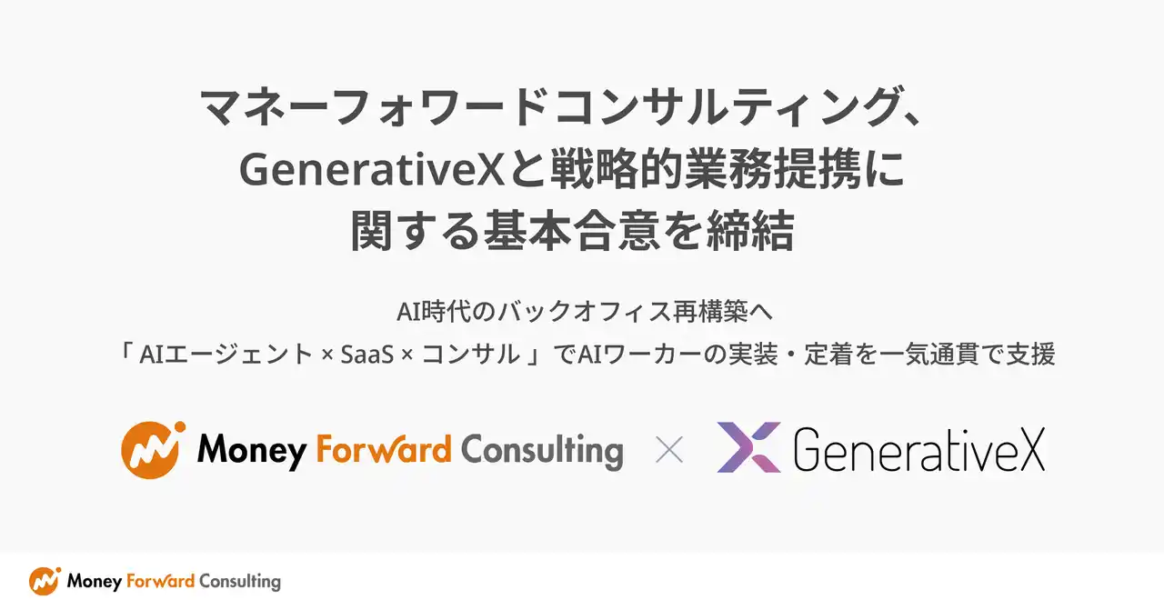Click the empty white footer bar area
The width and height of the screenshot is (1164, 610).
click(727, 581)
